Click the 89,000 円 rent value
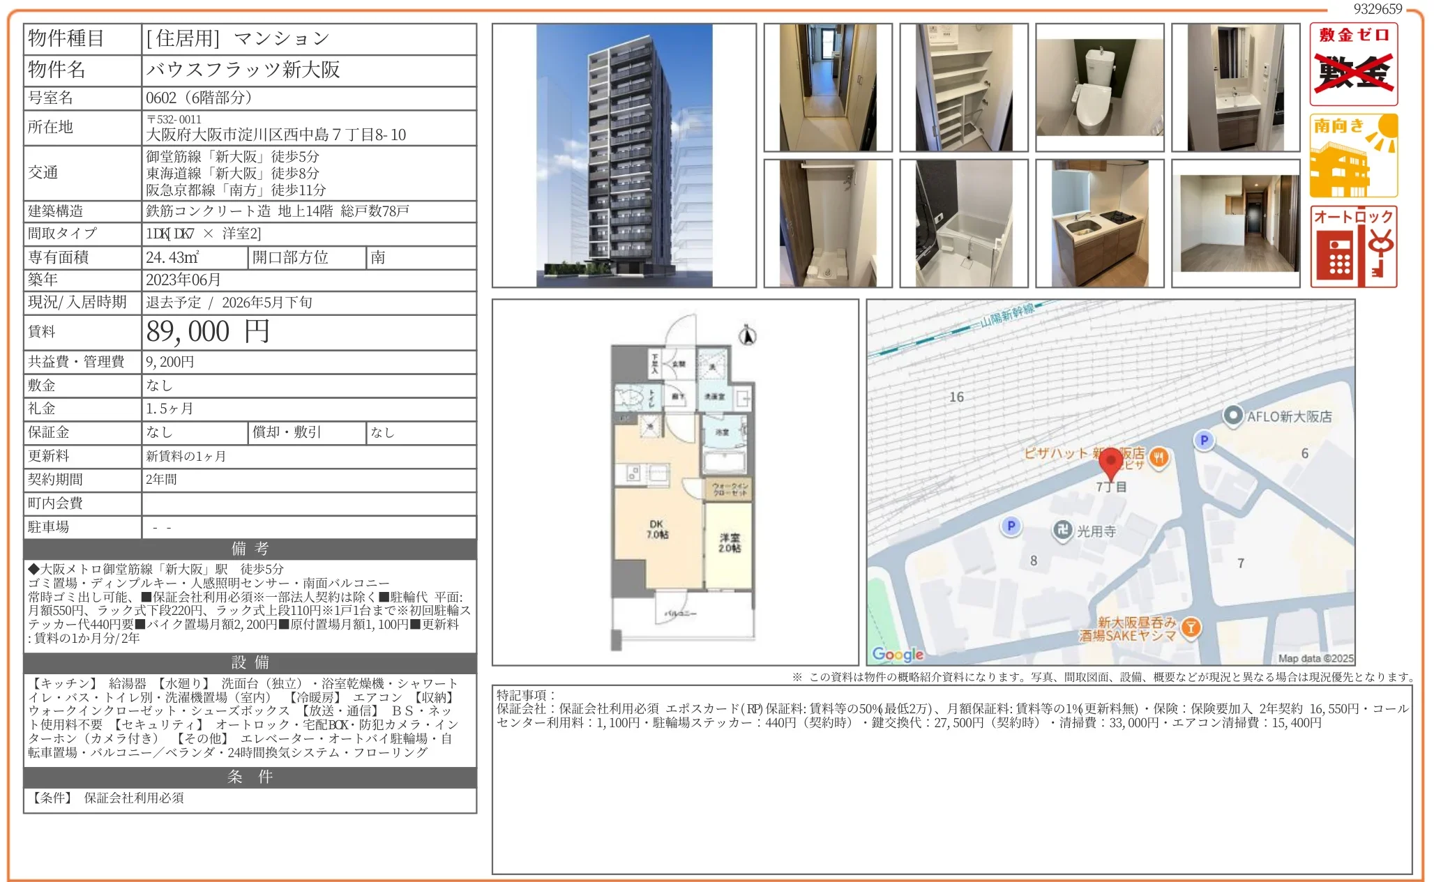The height and width of the screenshot is (882, 1434). (x=208, y=332)
